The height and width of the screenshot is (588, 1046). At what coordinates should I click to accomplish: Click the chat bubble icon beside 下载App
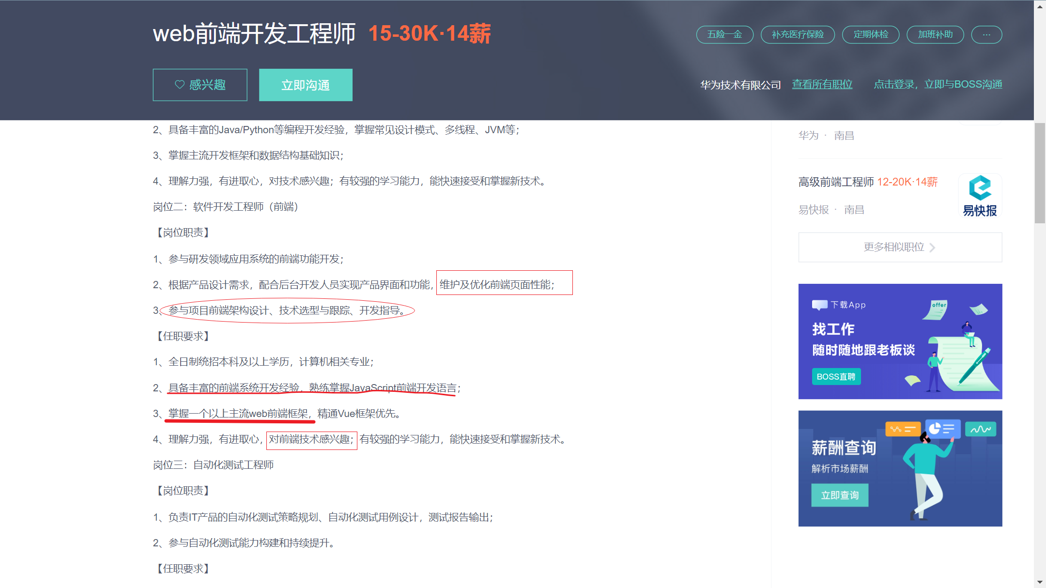click(819, 305)
